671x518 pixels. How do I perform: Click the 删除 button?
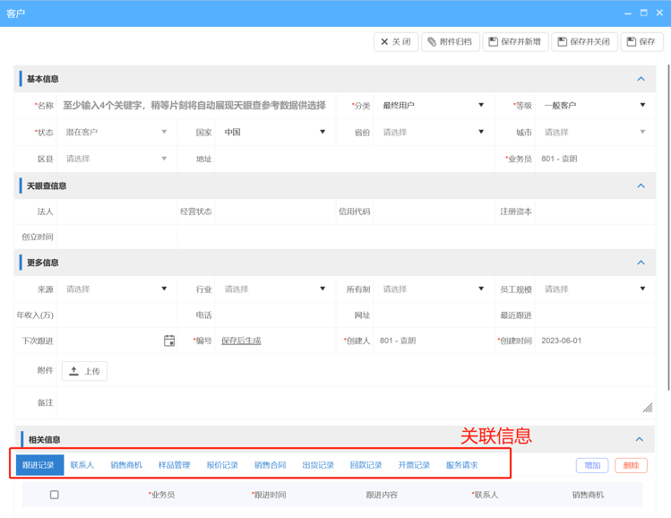click(x=631, y=465)
